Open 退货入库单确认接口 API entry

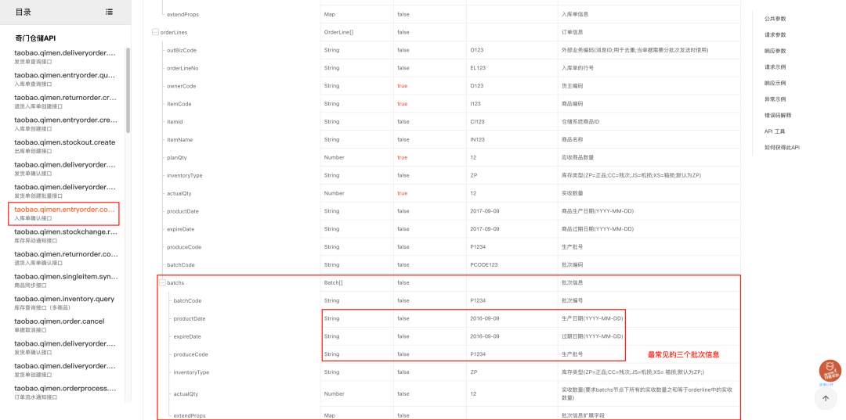[65, 258]
